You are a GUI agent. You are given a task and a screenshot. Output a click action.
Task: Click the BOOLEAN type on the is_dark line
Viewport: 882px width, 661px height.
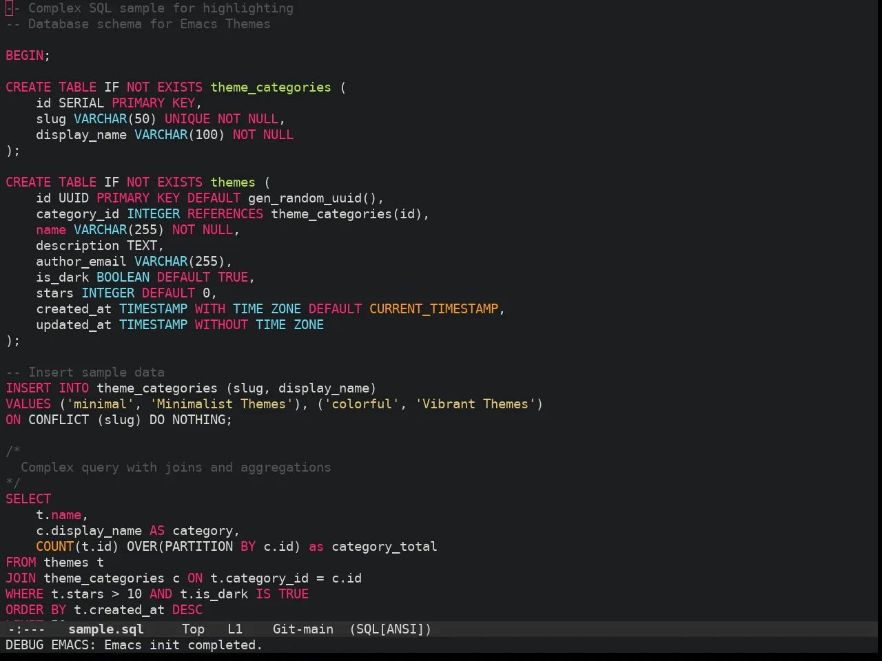pyautogui.click(x=123, y=277)
